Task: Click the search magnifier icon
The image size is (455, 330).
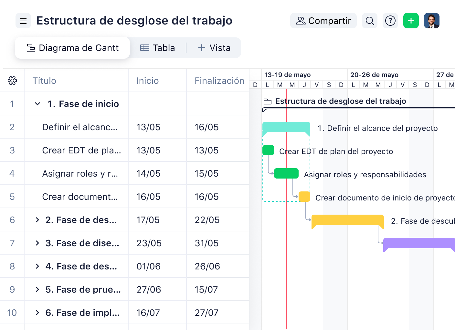Action: [x=370, y=21]
